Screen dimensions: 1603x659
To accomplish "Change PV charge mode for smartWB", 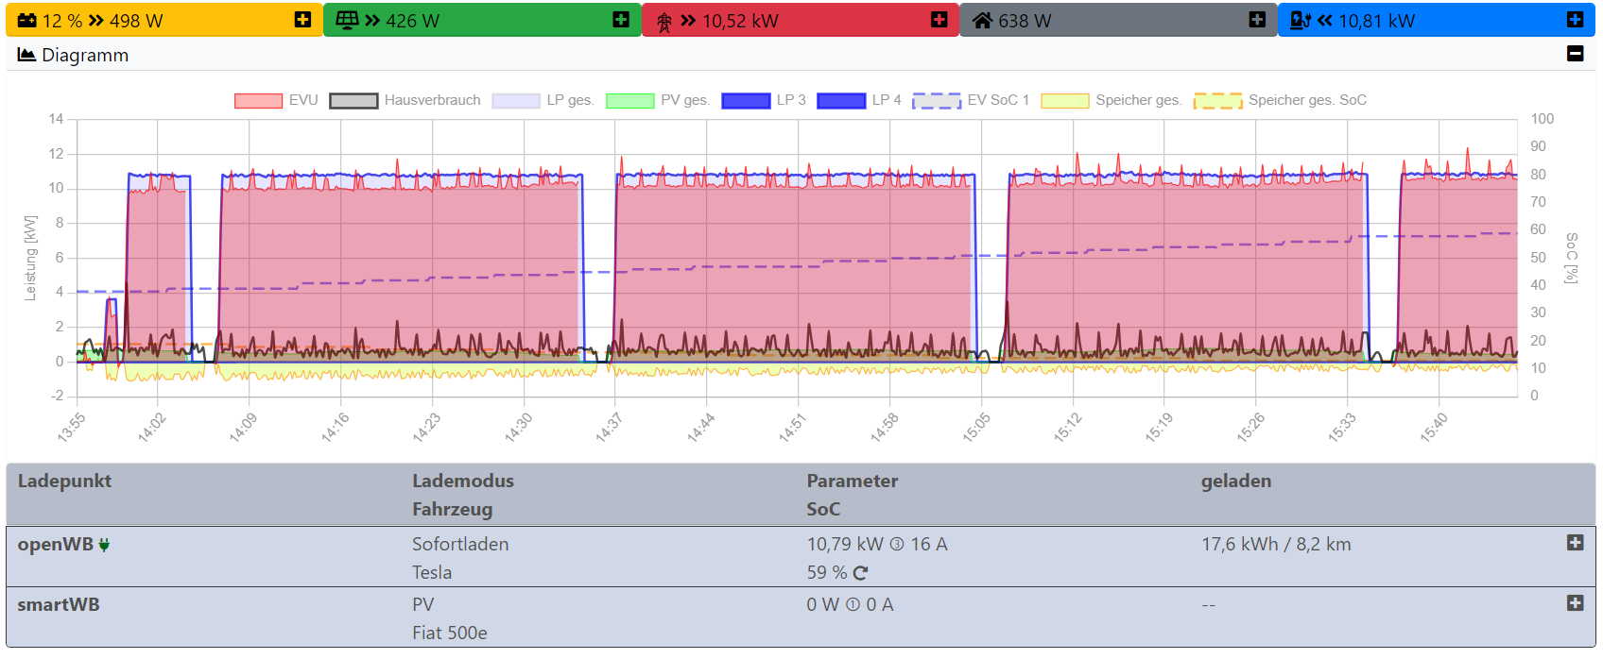I will pos(423,604).
